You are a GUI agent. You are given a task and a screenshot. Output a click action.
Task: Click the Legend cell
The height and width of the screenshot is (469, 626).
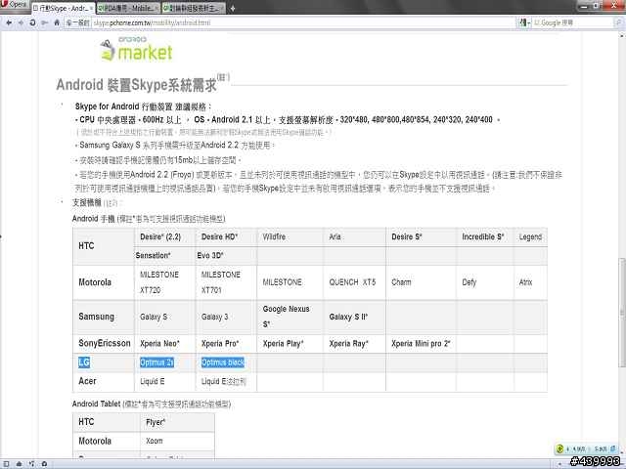click(x=530, y=236)
